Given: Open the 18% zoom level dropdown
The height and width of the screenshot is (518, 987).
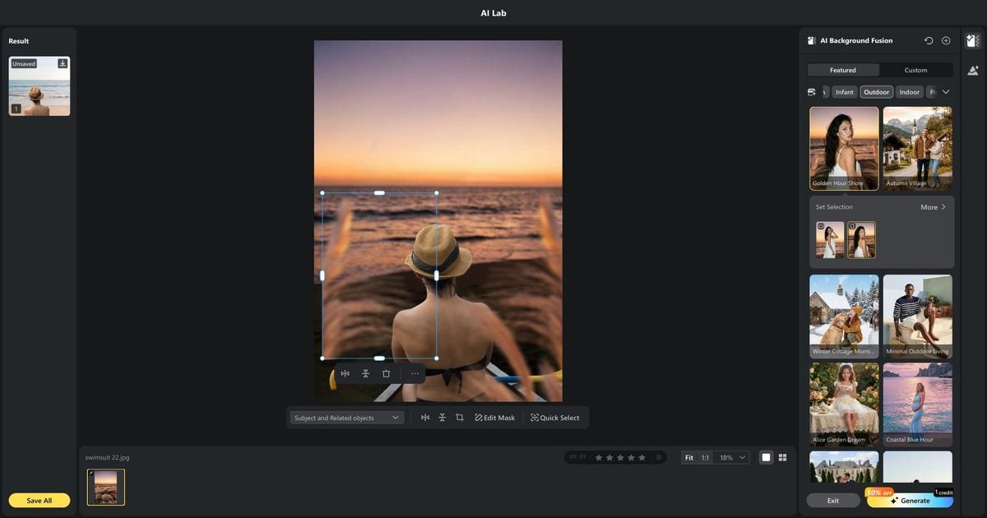Looking at the screenshot, I should pos(732,457).
